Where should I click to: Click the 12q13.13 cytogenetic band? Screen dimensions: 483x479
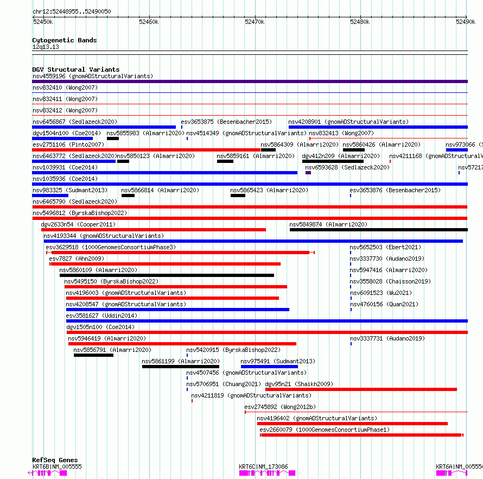pos(46,47)
